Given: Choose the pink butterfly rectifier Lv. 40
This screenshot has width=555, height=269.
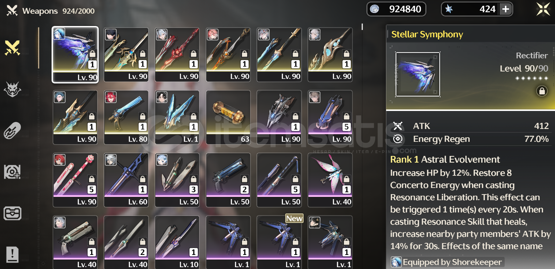Looking at the screenshot, I should [330, 180].
